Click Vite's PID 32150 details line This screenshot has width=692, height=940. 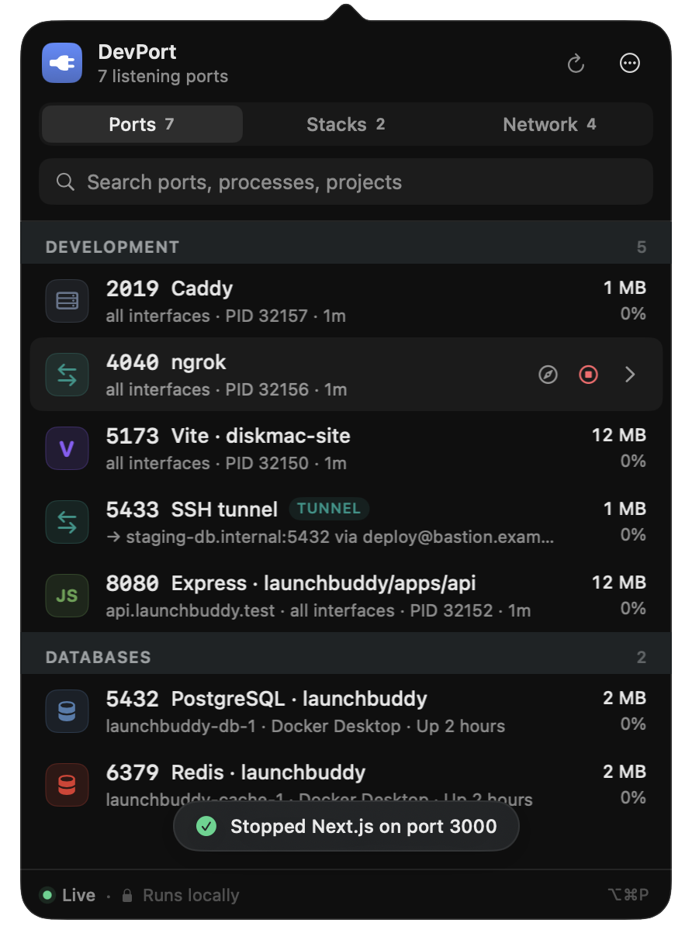(x=227, y=463)
